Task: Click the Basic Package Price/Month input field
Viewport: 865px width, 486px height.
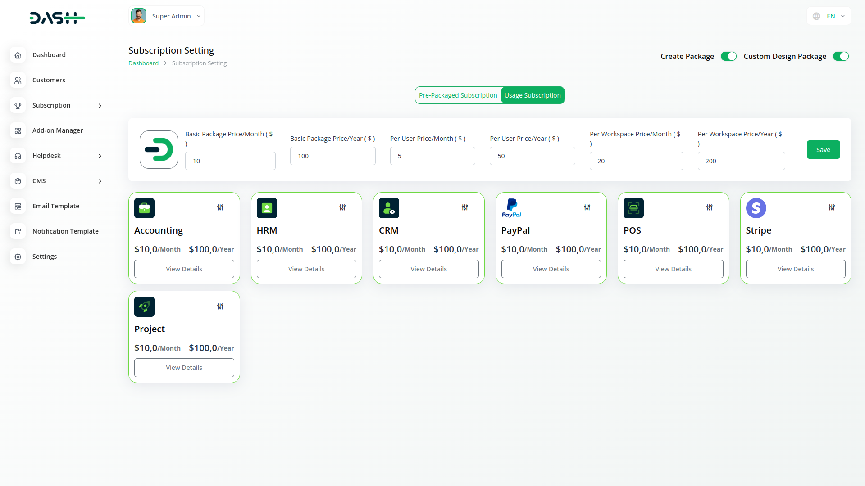Action: [230, 161]
